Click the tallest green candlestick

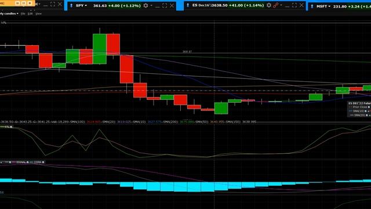[x=100, y=49]
